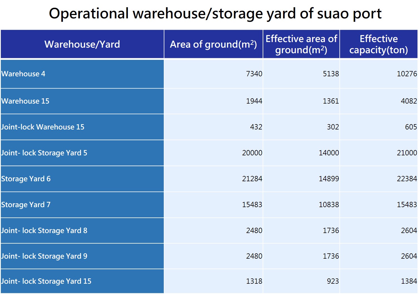Select the 'Area of ground(m²)' column header
This screenshot has width=419, height=294.
click(213, 44)
